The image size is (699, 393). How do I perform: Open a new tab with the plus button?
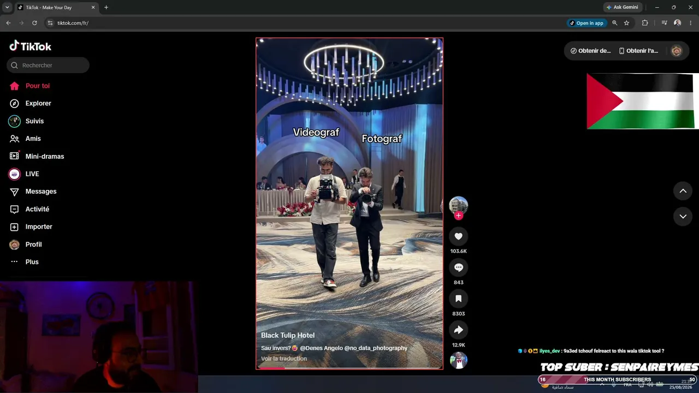click(106, 8)
